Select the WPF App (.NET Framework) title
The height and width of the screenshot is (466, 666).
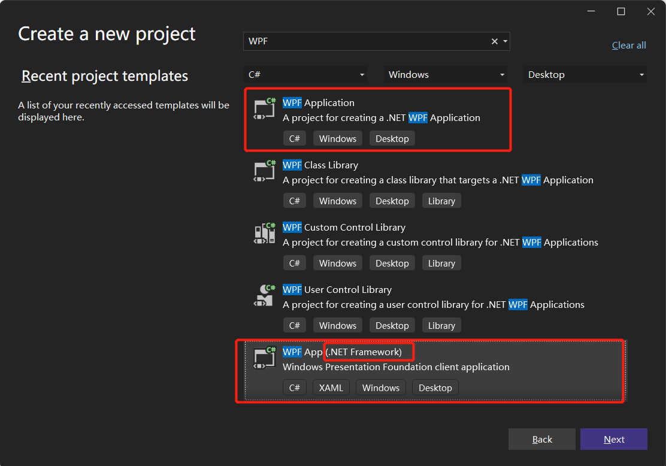tap(343, 352)
